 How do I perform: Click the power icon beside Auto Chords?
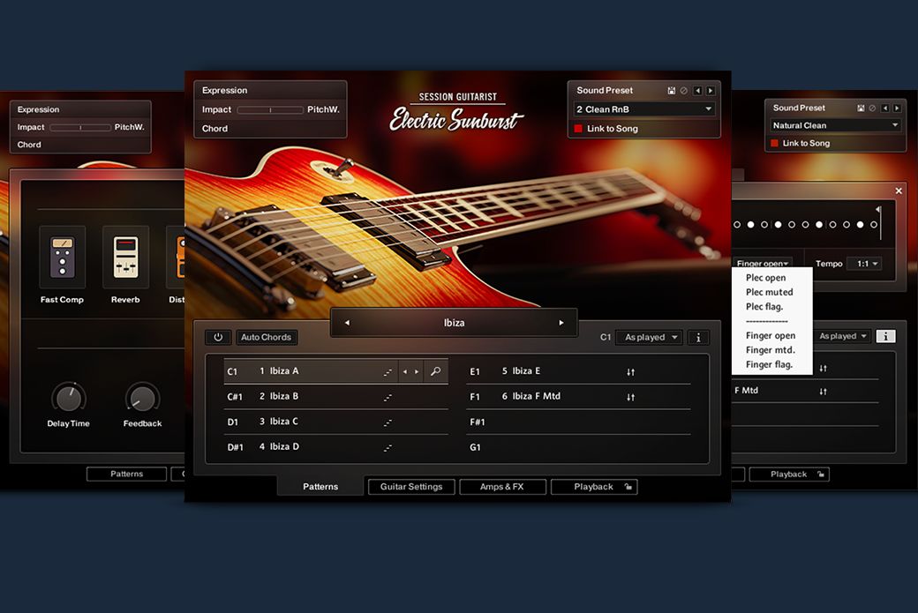tap(217, 337)
